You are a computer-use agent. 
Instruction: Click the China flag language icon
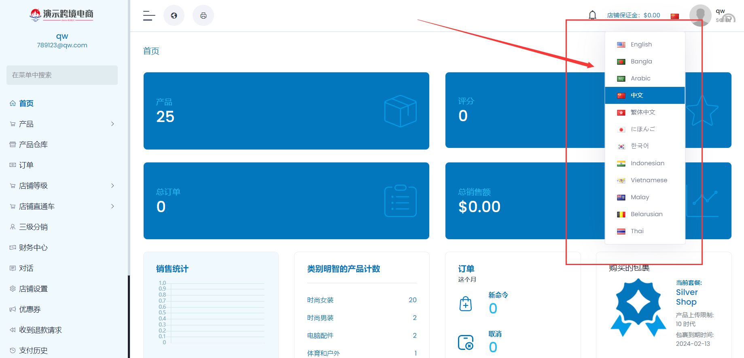[674, 16]
